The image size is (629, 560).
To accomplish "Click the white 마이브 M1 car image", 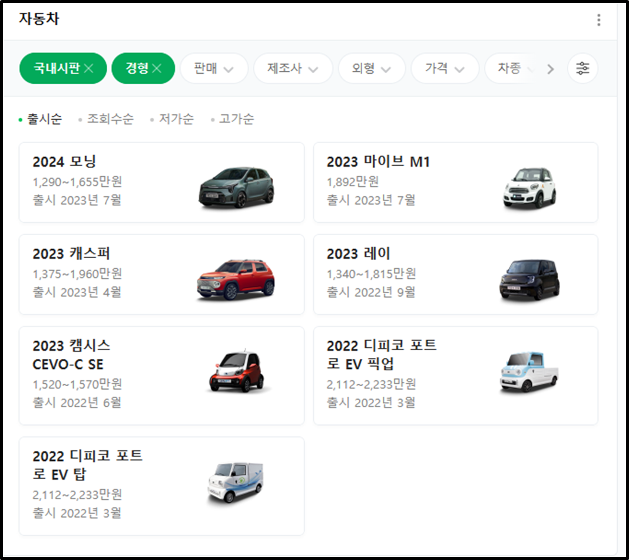I will [529, 188].
